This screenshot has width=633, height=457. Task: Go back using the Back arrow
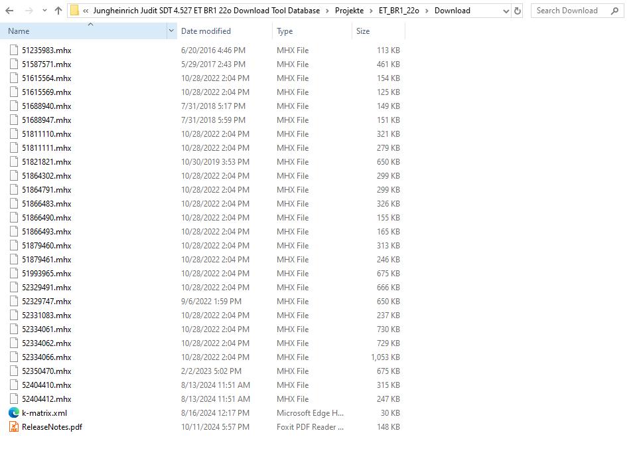(x=9, y=11)
